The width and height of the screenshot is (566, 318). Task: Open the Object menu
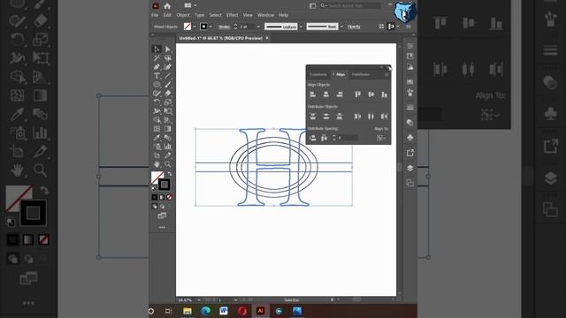pyautogui.click(x=183, y=15)
